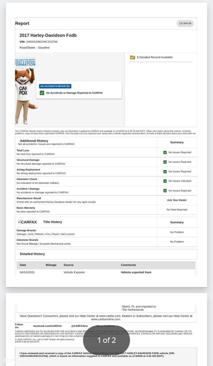Click the Vehicle exported from comment

pyautogui.click(x=136, y=272)
